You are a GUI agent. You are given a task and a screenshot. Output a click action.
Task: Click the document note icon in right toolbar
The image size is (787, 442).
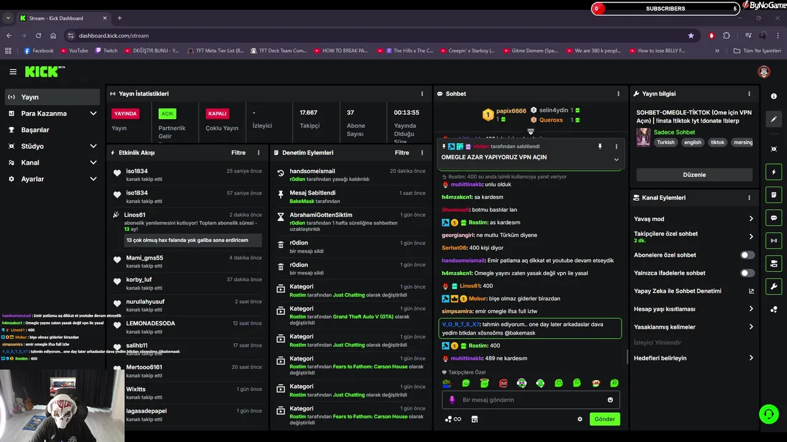[x=773, y=195]
